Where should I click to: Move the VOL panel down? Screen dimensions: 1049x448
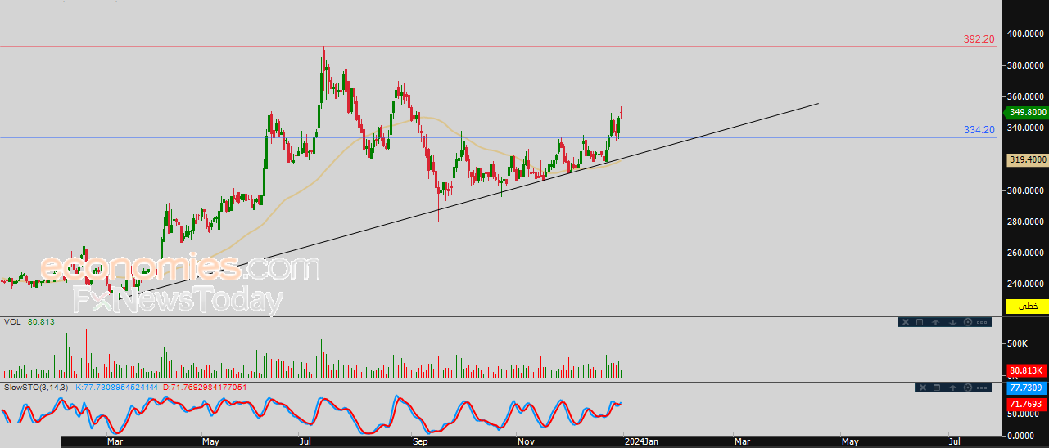tap(952, 322)
